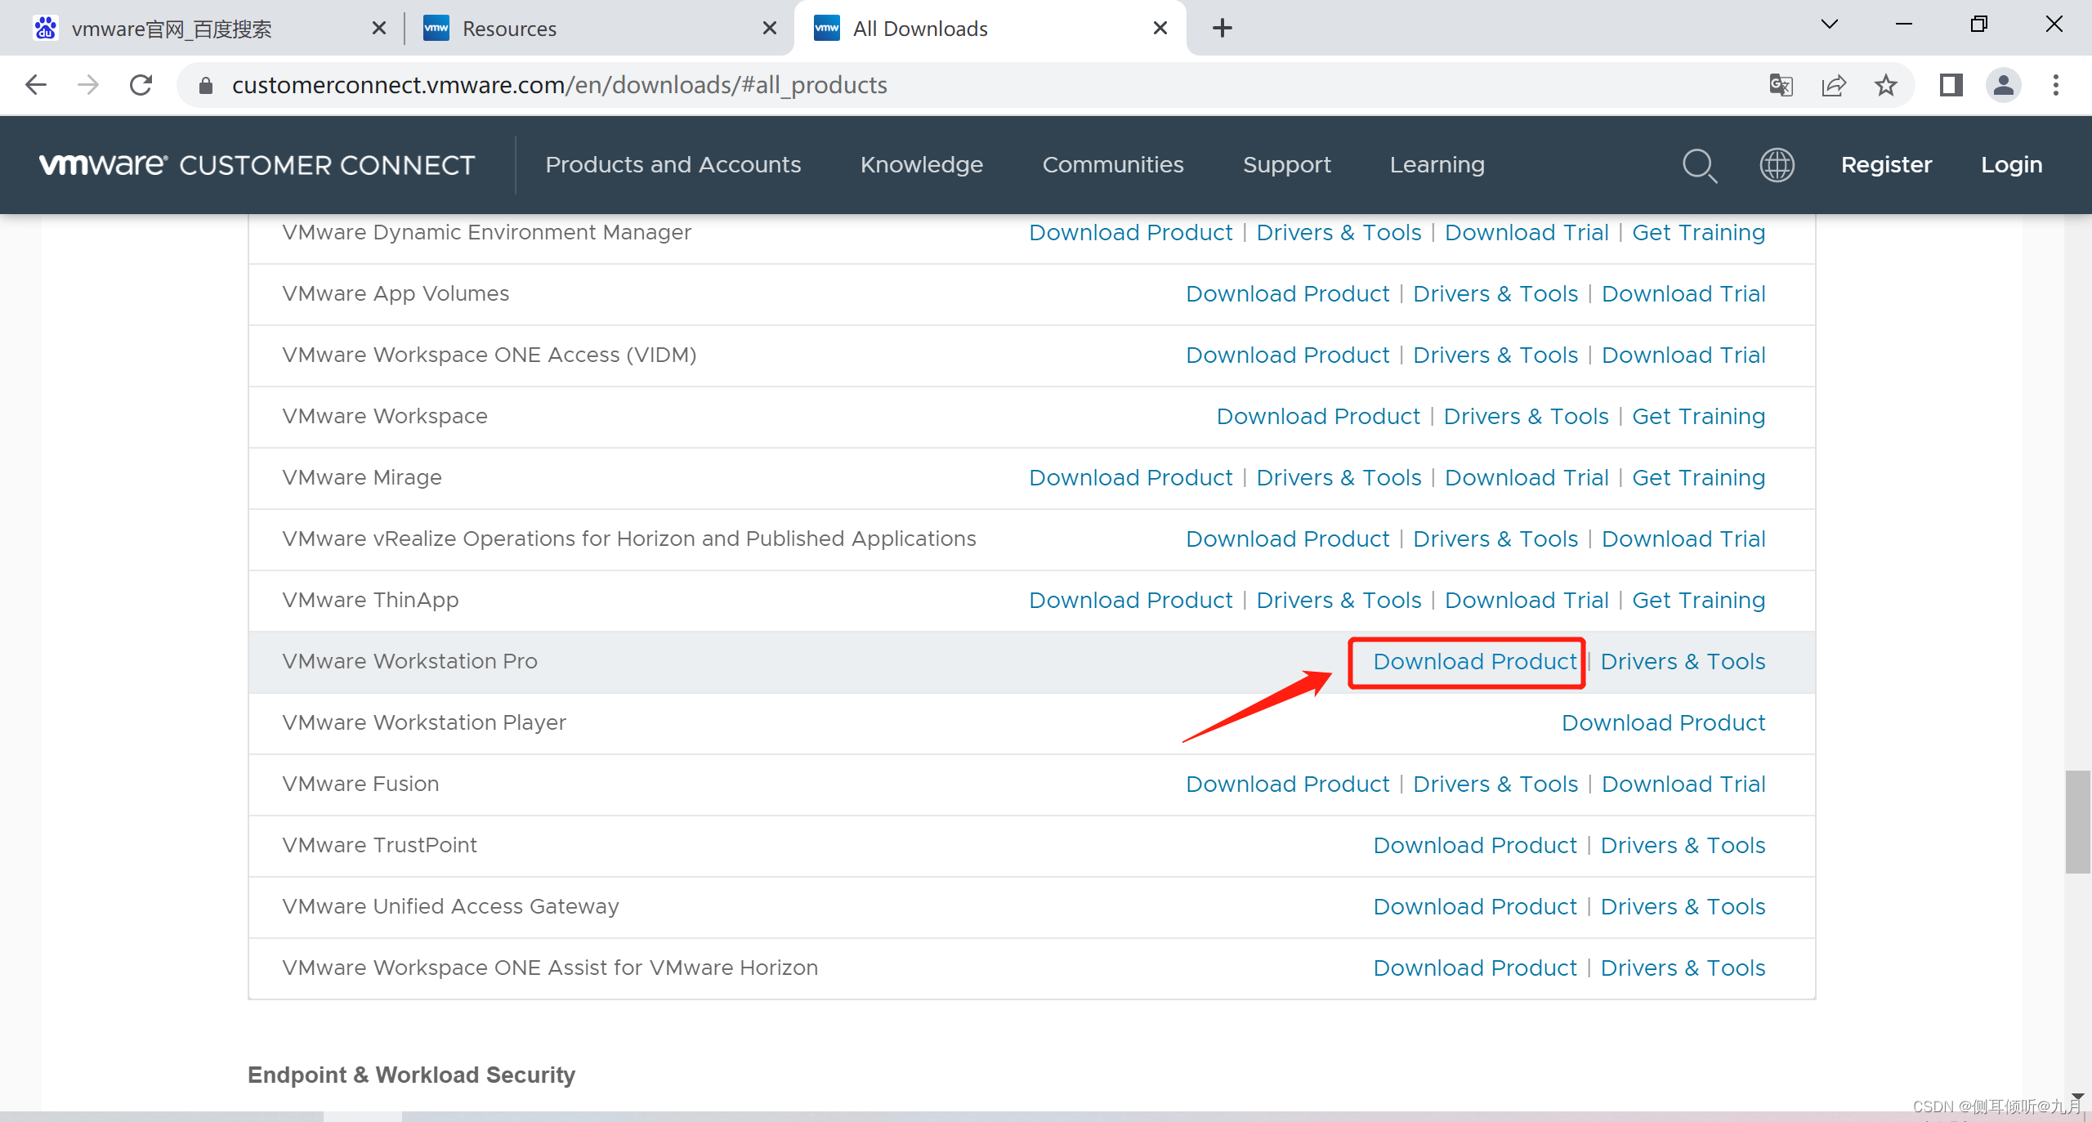The width and height of the screenshot is (2092, 1122).
Task: Click Download Product for VMware Workstation Player
Action: click(x=1661, y=722)
